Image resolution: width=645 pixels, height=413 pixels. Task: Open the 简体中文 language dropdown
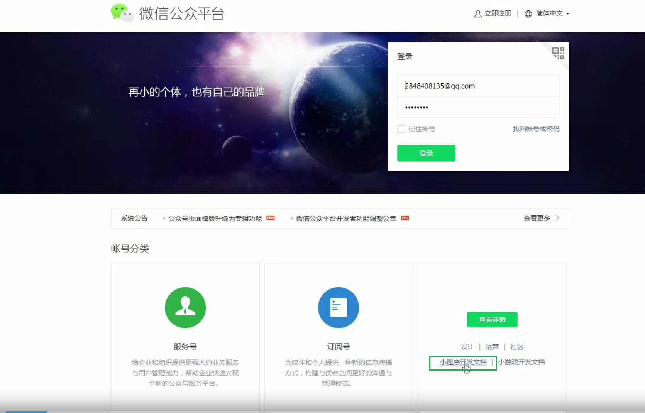click(552, 14)
